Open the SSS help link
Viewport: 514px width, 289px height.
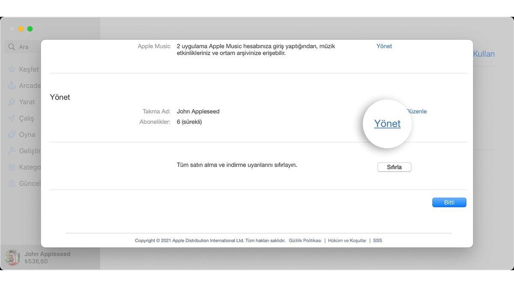(377, 240)
